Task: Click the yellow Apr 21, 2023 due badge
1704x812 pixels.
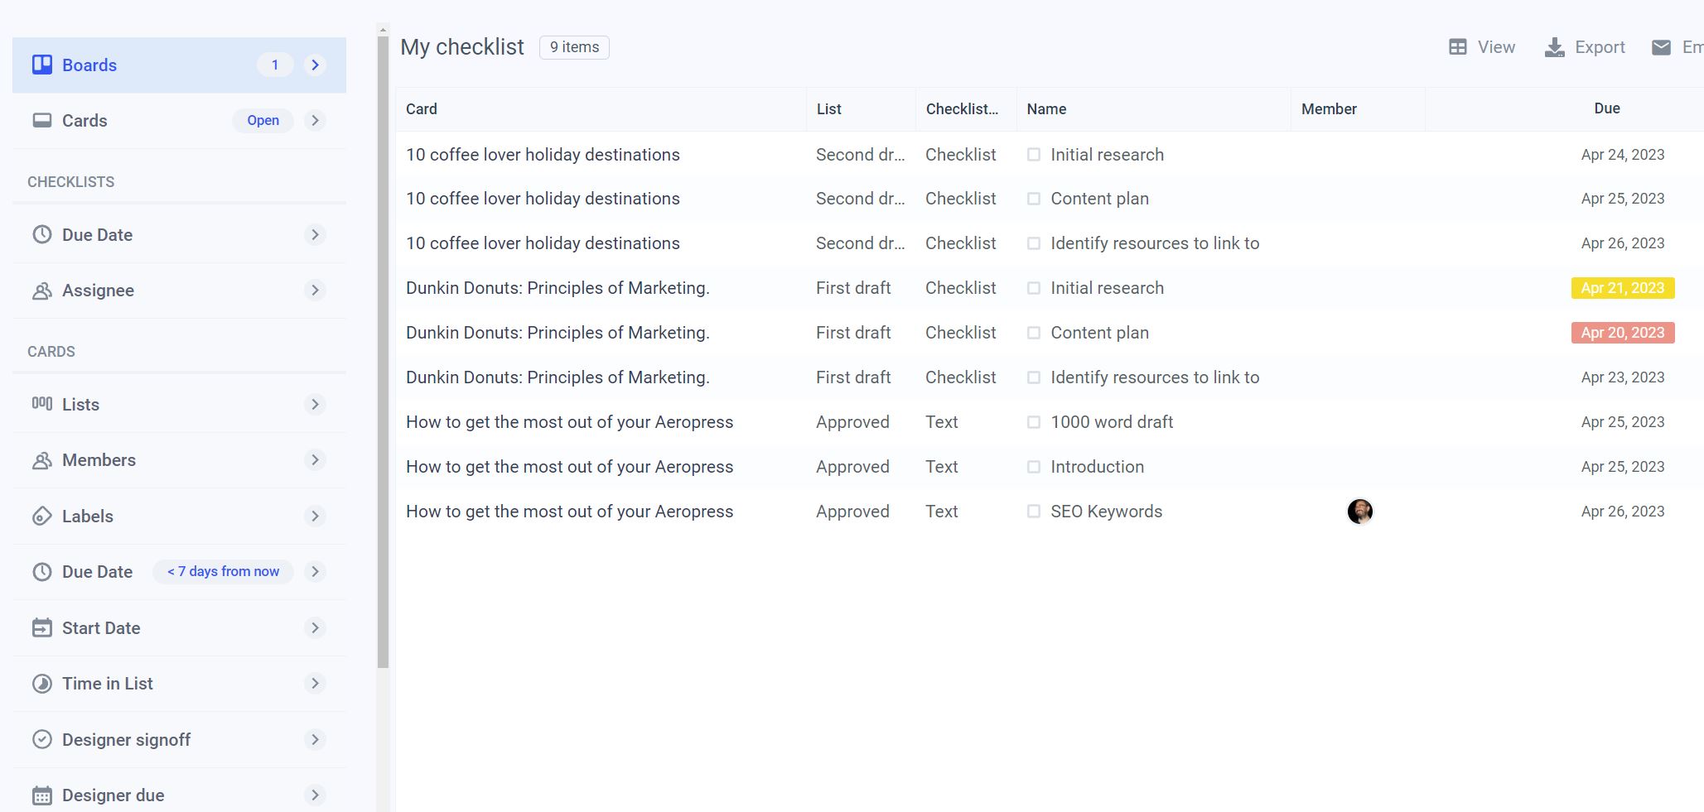Action: click(1623, 288)
